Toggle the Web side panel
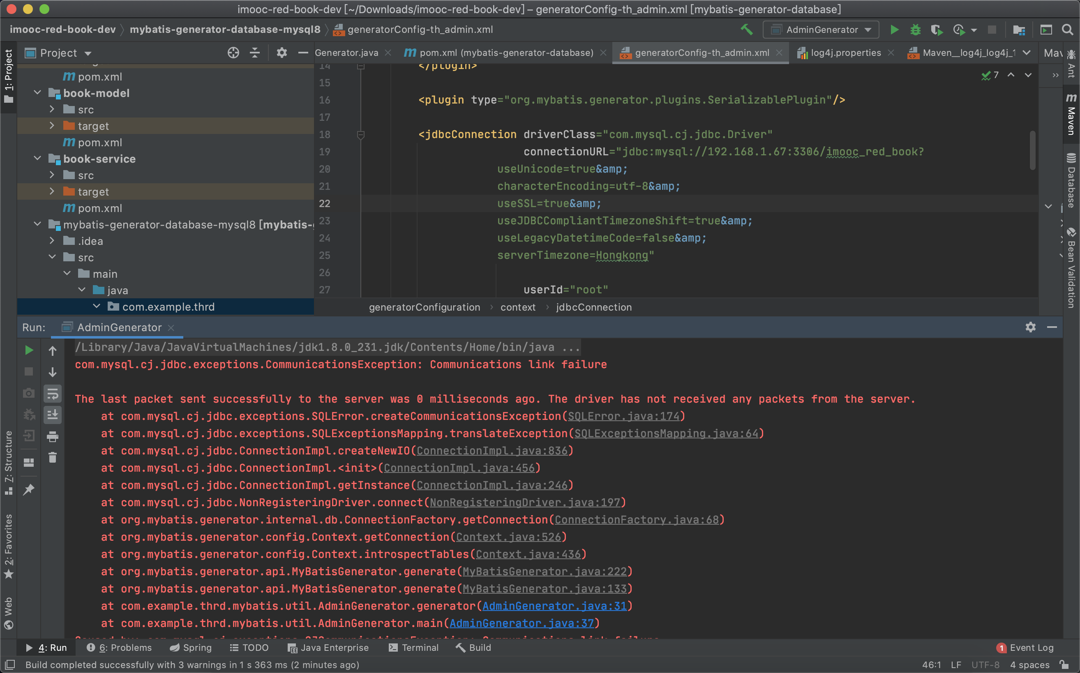 9,613
